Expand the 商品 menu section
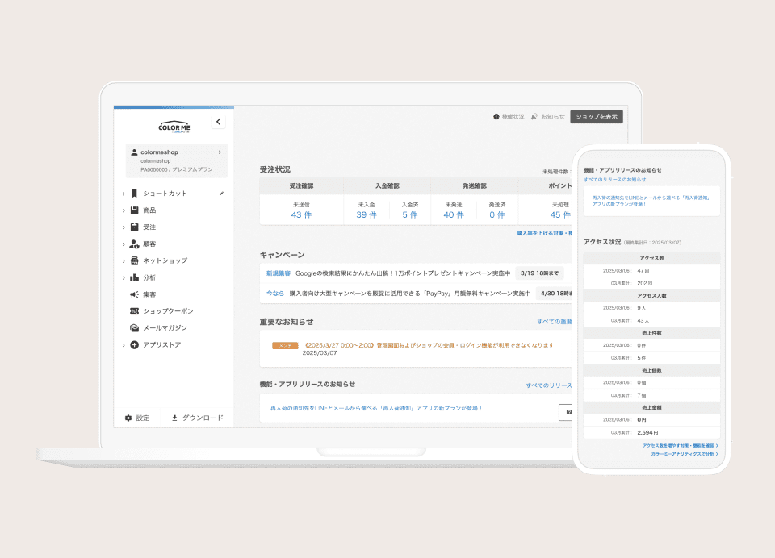The width and height of the screenshot is (775, 558). (124, 210)
